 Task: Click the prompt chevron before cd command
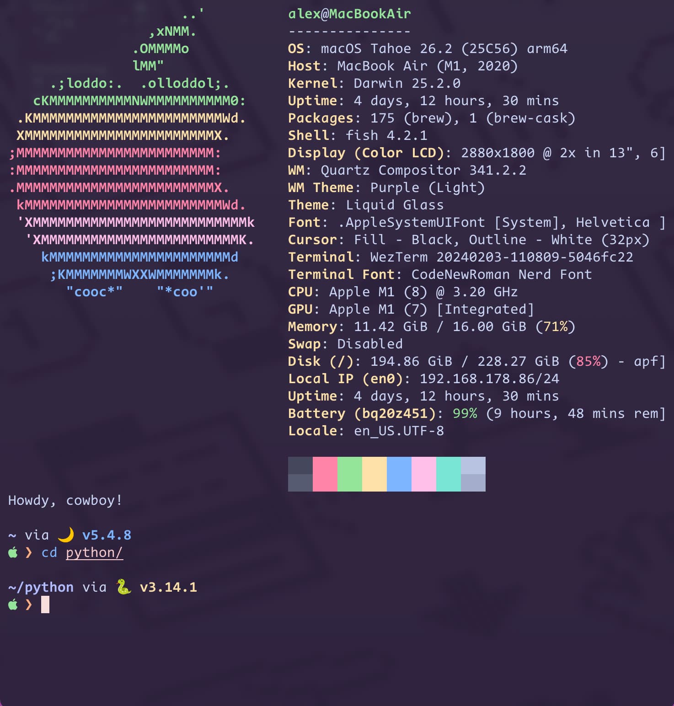click(x=29, y=553)
